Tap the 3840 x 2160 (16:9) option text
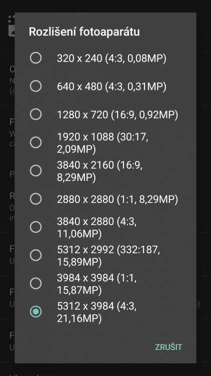Screen dimensions: 211x376 100,171
